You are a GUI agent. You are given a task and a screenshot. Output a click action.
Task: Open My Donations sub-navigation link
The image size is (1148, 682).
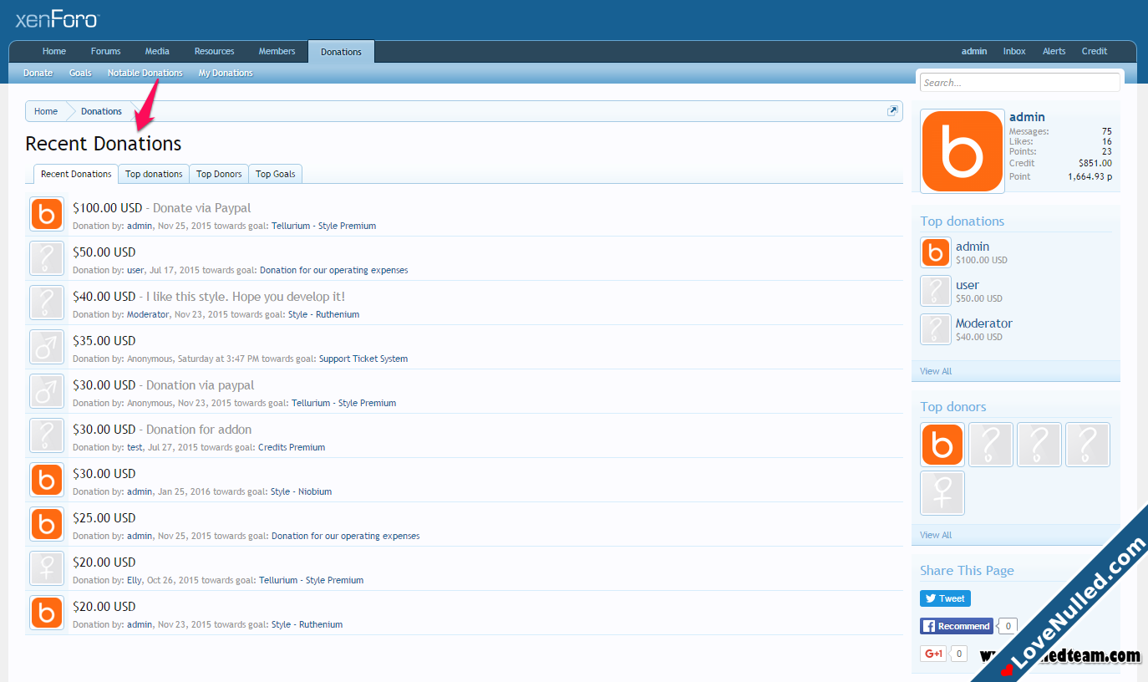[x=226, y=73]
